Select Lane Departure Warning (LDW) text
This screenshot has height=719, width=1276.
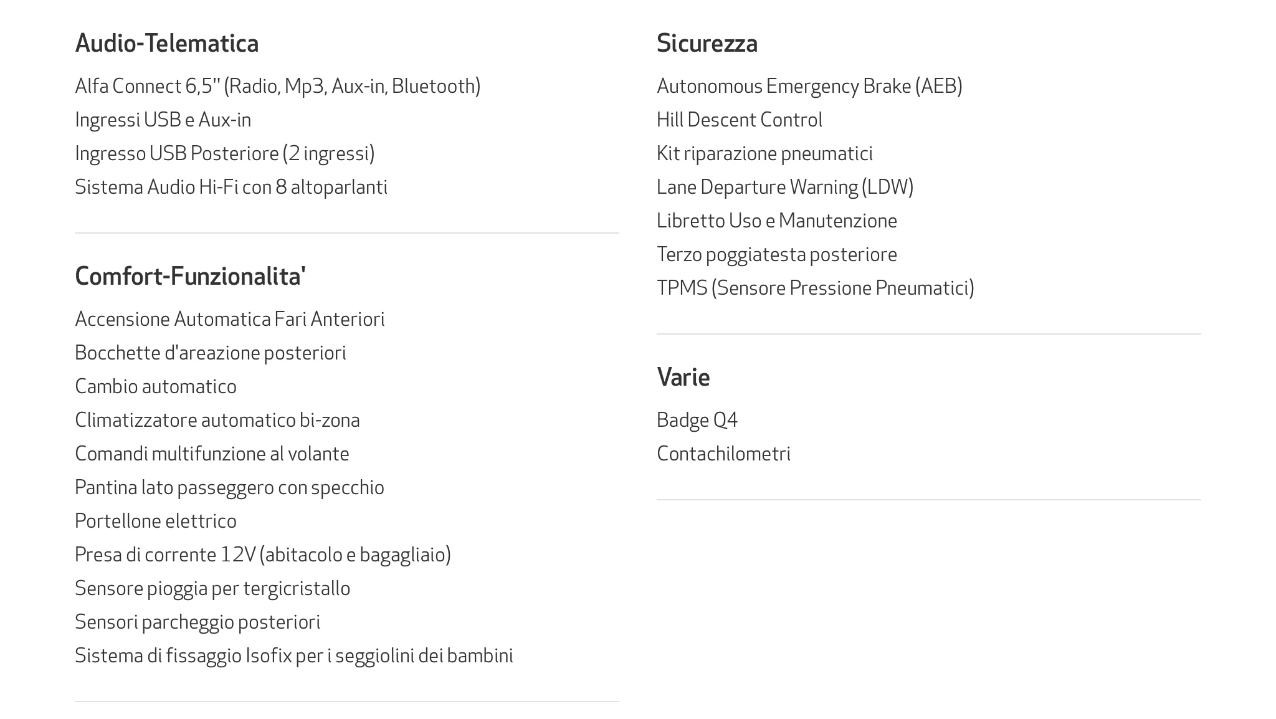tap(785, 187)
